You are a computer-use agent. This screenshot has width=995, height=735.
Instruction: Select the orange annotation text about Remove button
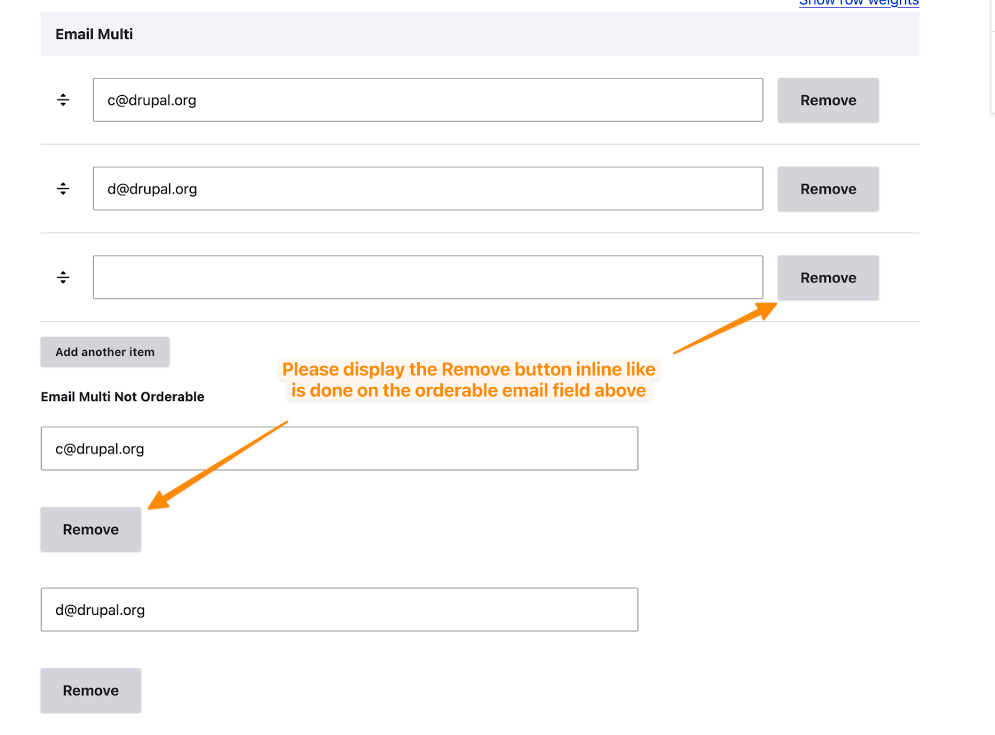point(468,380)
